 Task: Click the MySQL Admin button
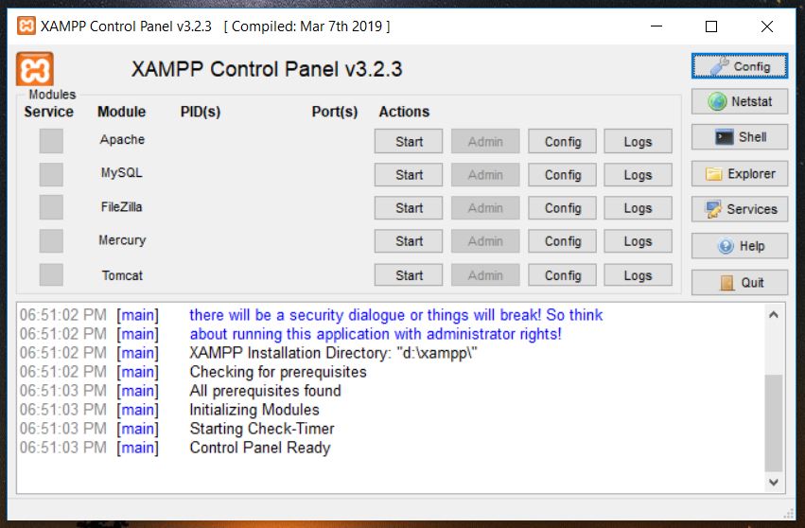tap(485, 175)
